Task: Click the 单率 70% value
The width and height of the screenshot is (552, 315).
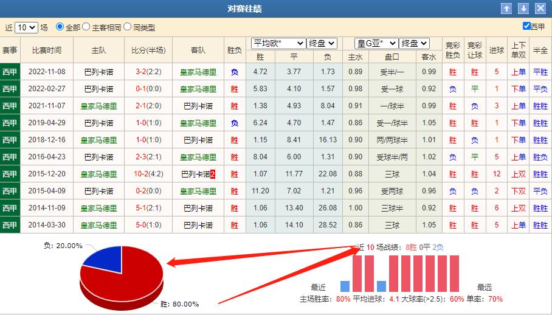Action: click(x=495, y=299)
